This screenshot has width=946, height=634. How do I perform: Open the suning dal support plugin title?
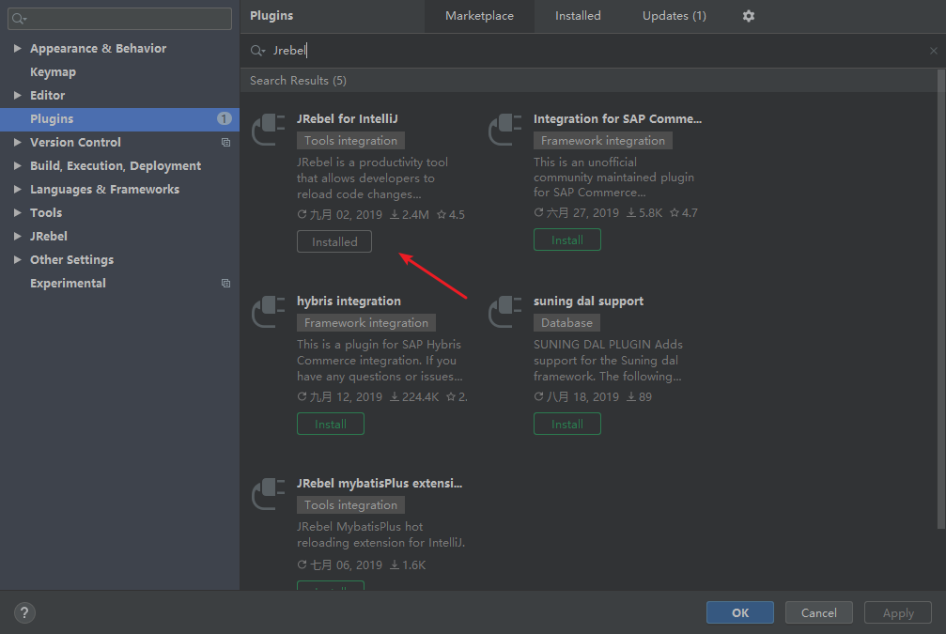point(588,301)
